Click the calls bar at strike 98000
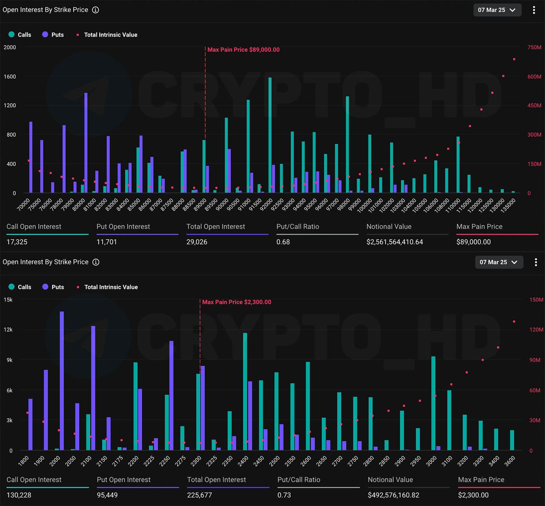 tap(347, 145)
